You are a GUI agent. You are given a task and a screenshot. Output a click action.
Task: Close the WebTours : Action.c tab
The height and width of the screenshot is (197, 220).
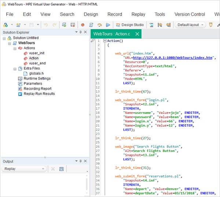(x=137, y=34)
